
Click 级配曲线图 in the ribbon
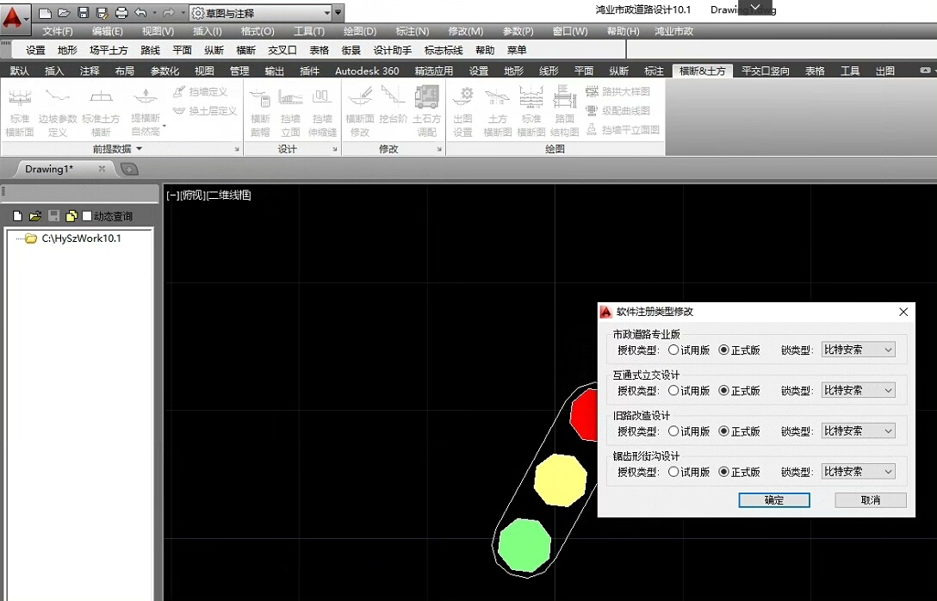point(617,110)
